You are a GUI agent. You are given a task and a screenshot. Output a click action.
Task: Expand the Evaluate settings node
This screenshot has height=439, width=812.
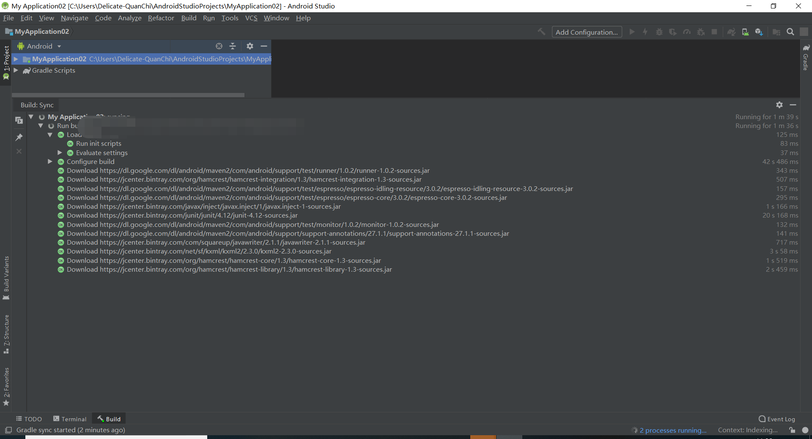tap(60, 153)
